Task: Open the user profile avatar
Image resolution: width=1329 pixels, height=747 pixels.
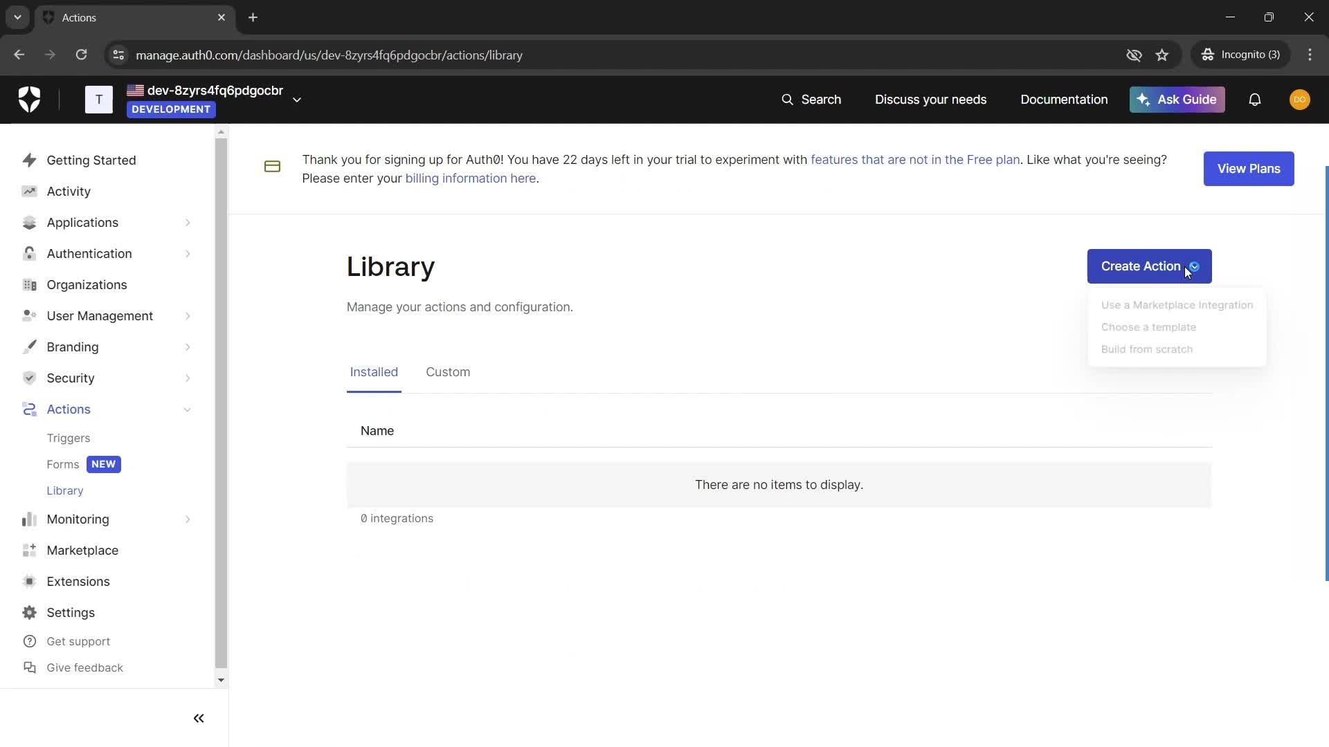Action: pyautogui.click(x=1299, y=100)
